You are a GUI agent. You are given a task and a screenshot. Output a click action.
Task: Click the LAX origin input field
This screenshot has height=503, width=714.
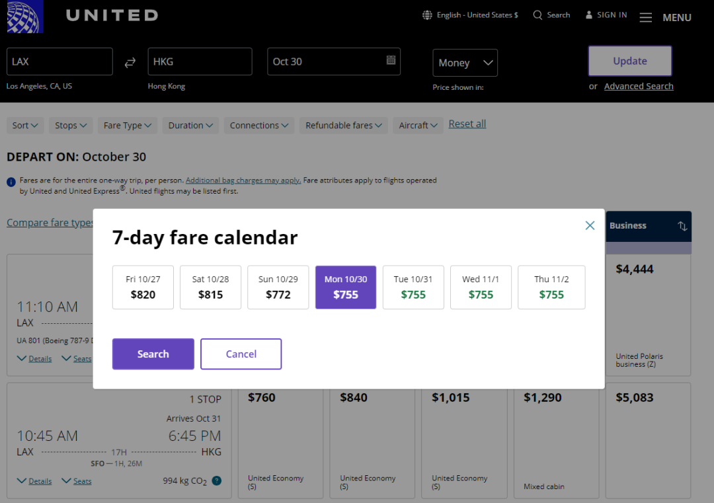[x=59, y=61]
